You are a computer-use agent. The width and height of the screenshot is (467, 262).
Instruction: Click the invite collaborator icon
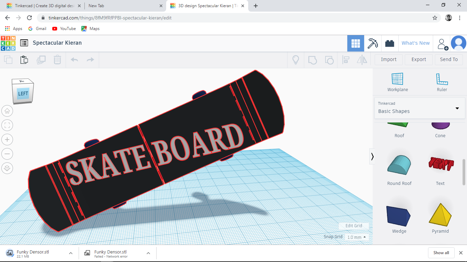443,44
